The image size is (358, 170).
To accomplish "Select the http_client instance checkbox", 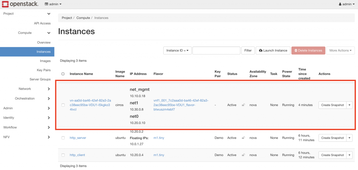I will click(x=63, y=155).
